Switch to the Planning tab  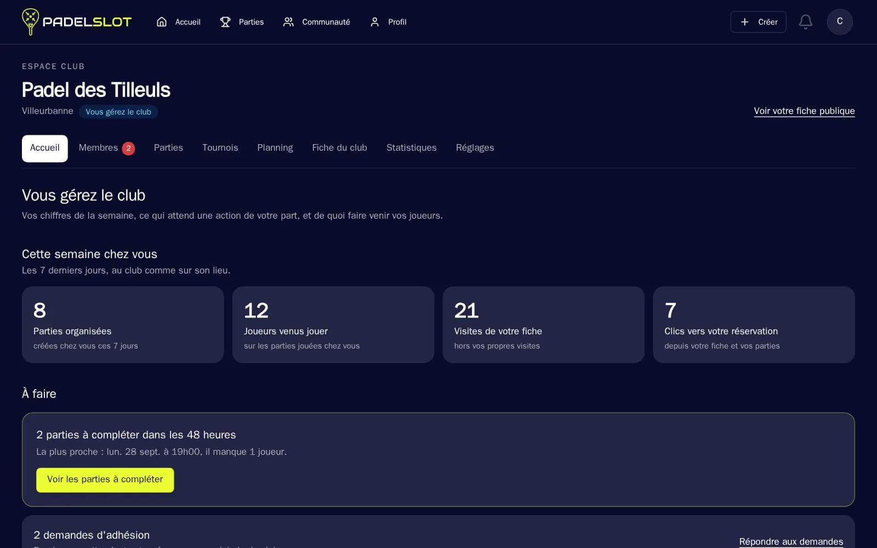[x=275, y=148]
